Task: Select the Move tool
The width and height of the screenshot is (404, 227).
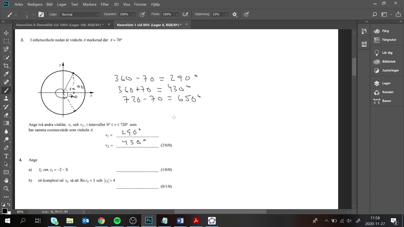Action: [6, 33]
